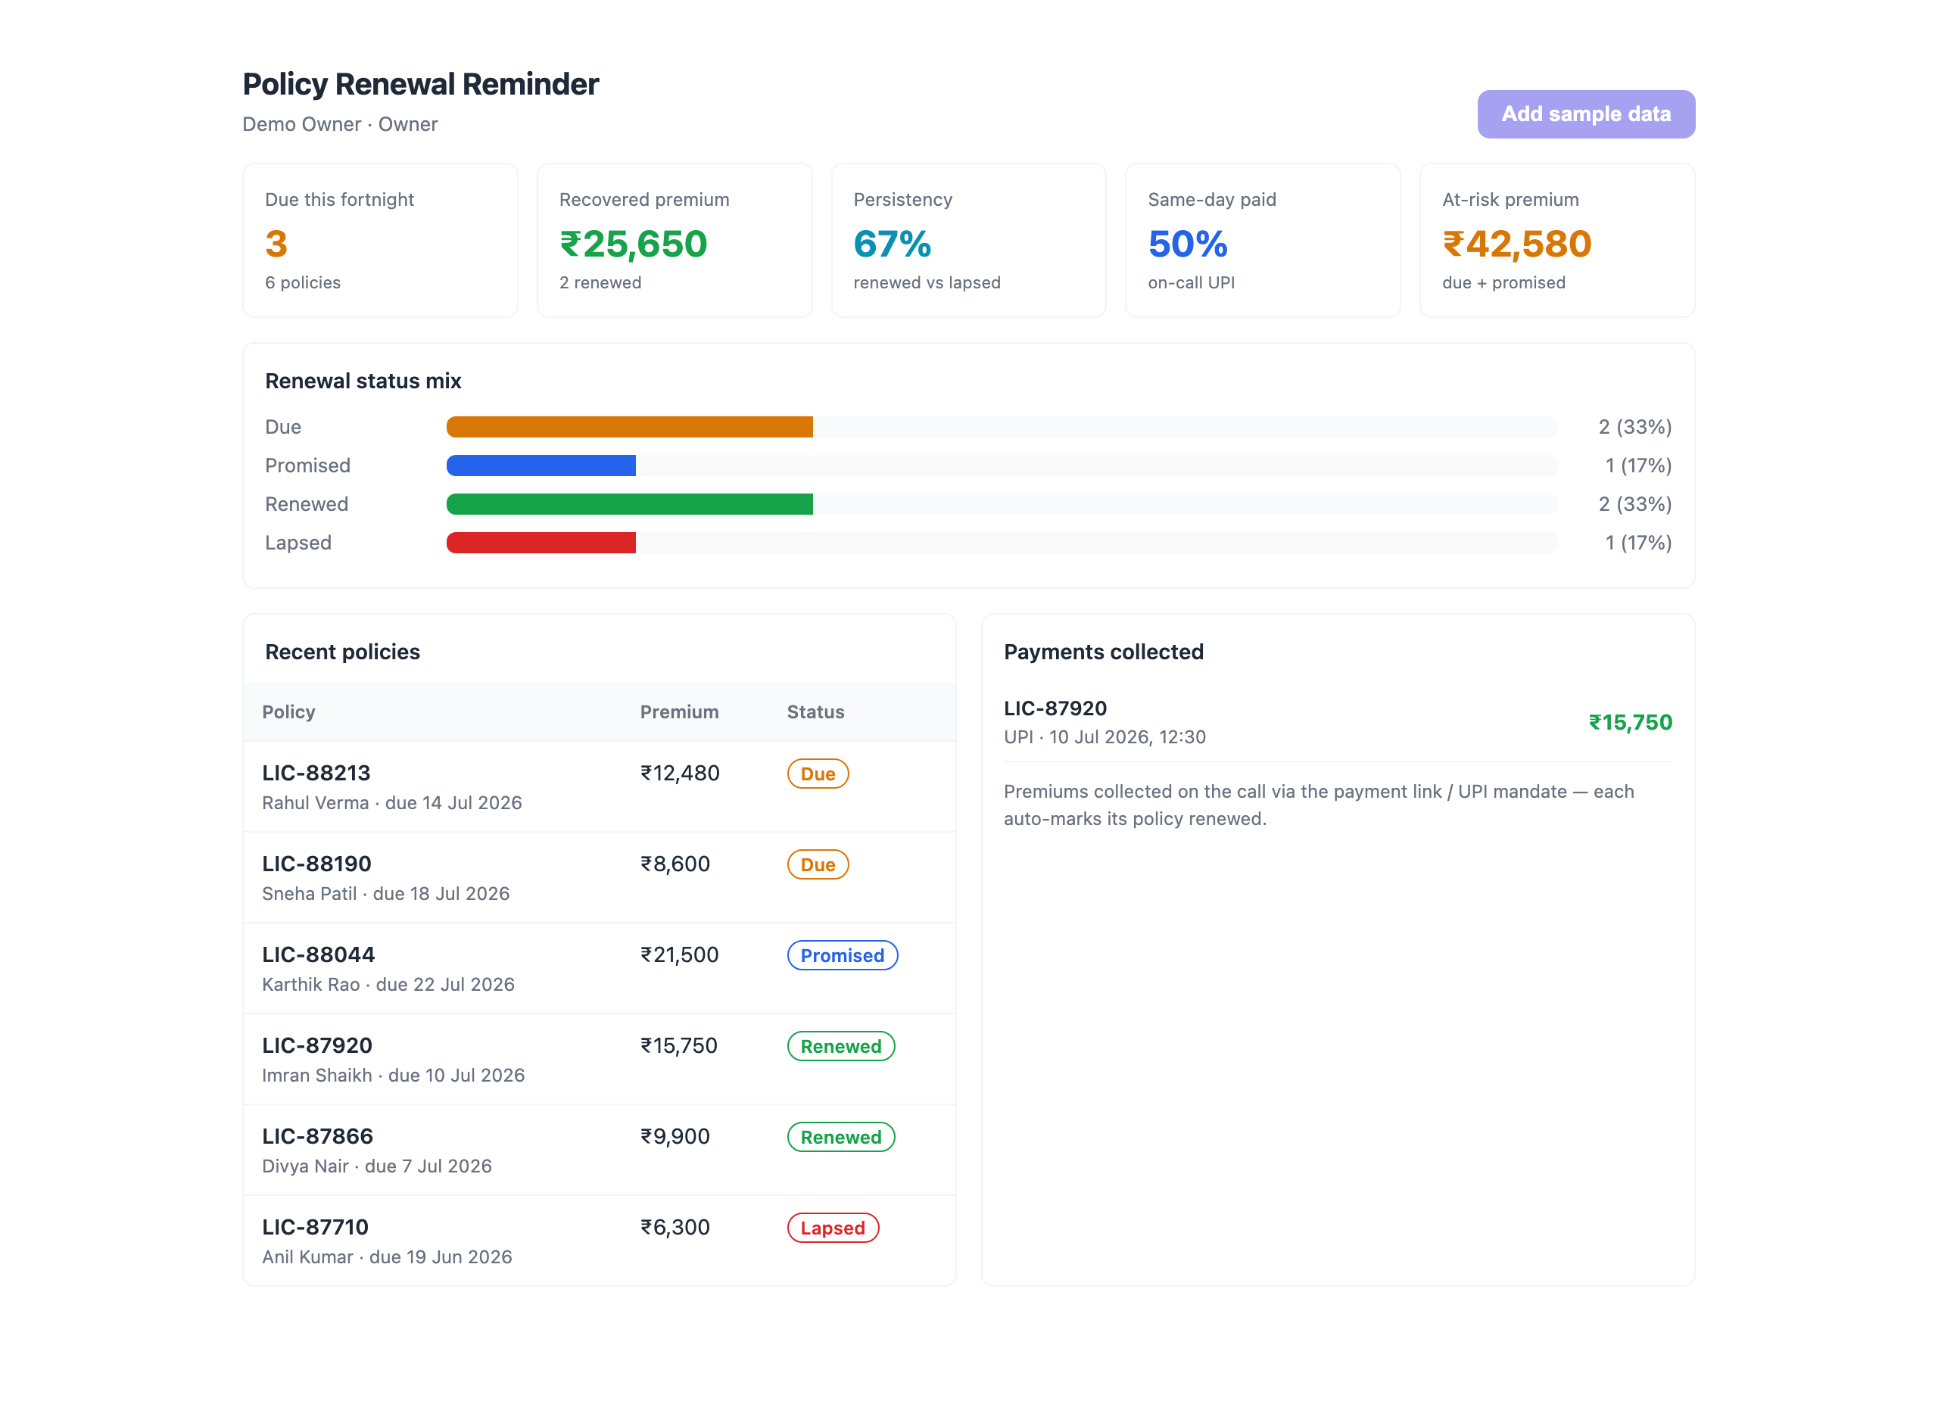Click the orange Due progress bar
The image size is (1938, 1423).
tap(630, 426)
